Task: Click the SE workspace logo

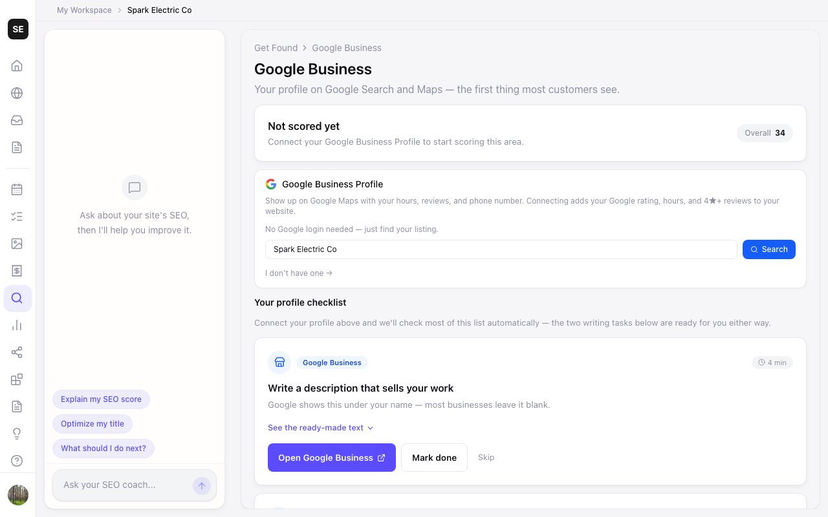Action: pos(18,29)
